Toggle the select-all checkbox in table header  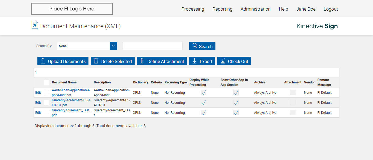(46, 82)
